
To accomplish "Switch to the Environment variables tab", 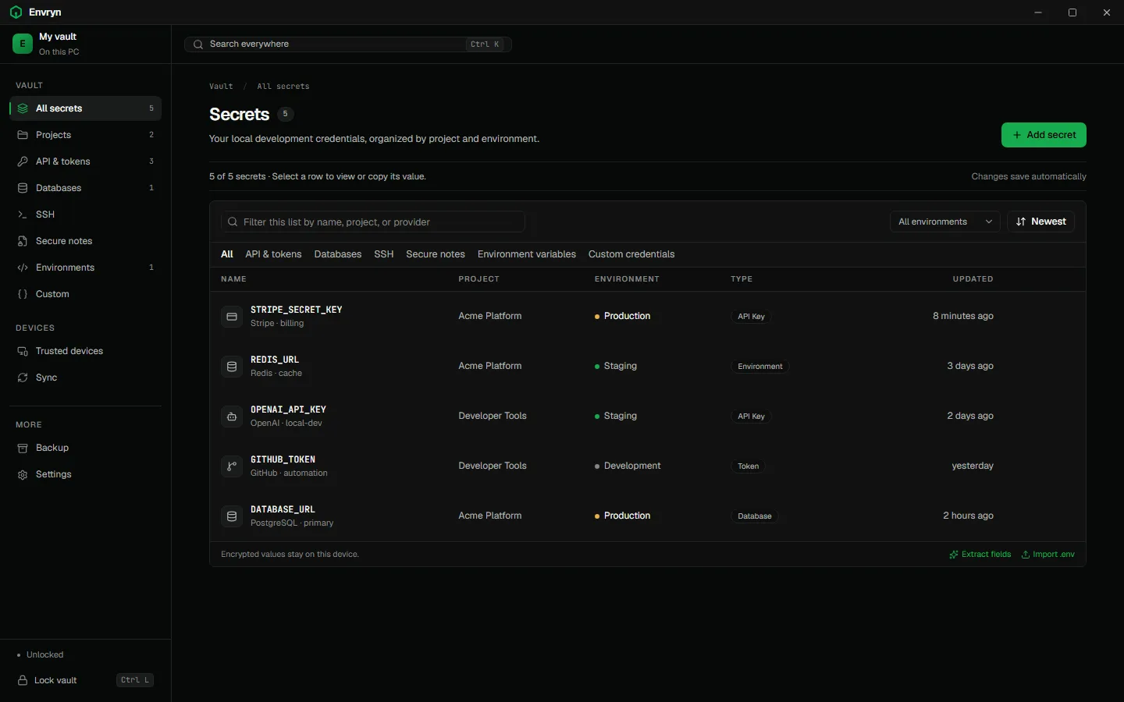I will 527,254.
